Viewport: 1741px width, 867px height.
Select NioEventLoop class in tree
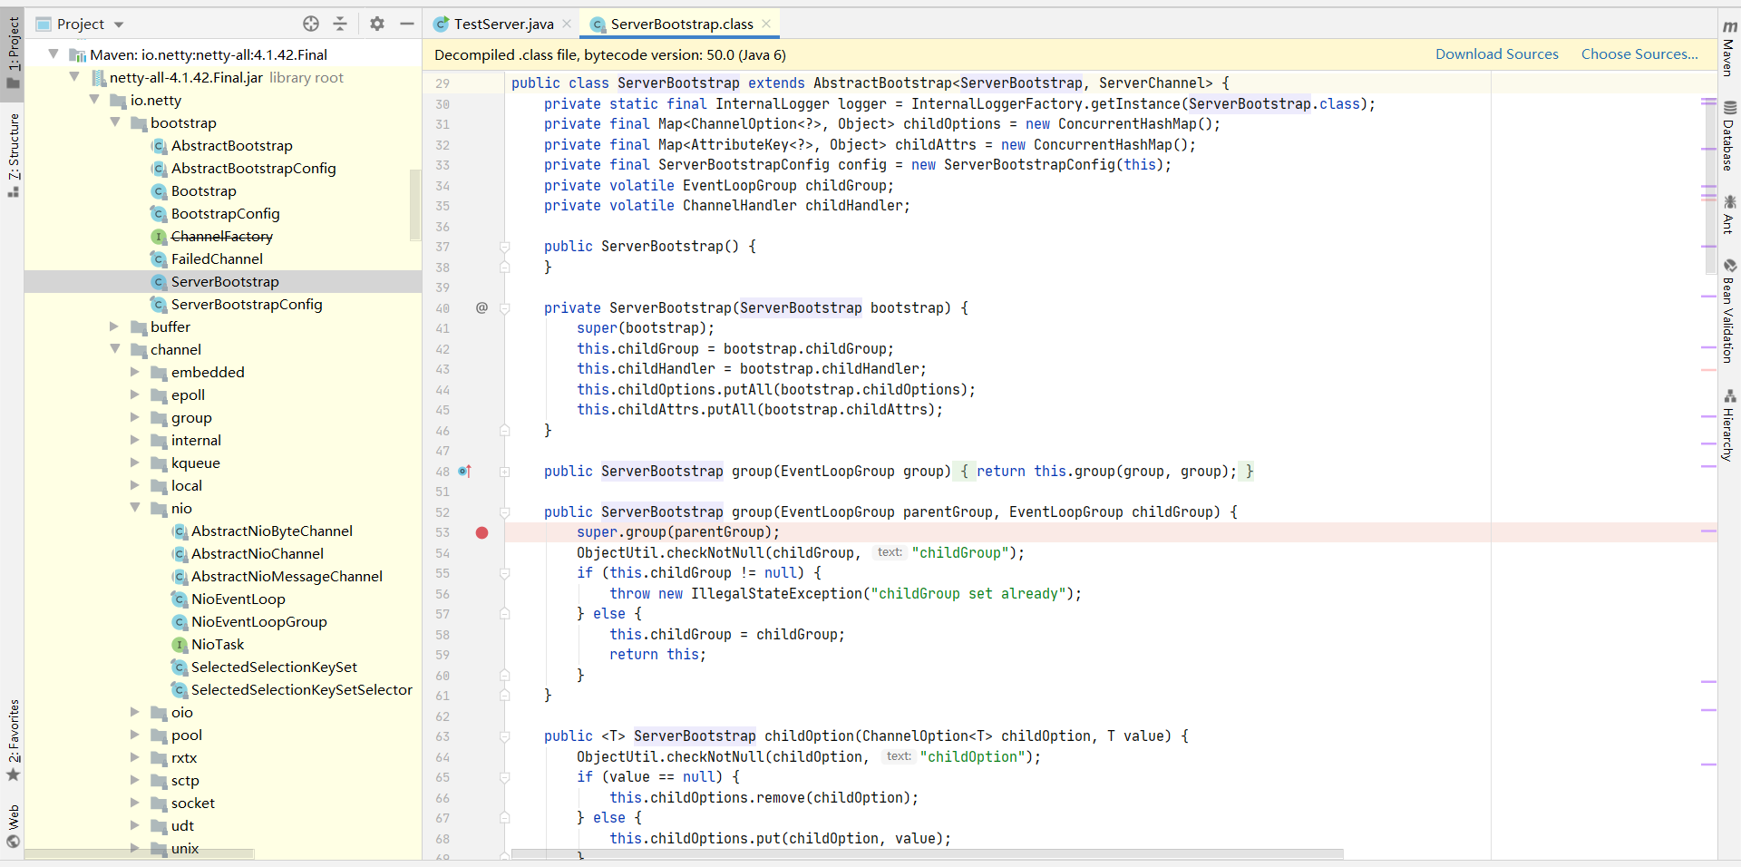point(238,599)
